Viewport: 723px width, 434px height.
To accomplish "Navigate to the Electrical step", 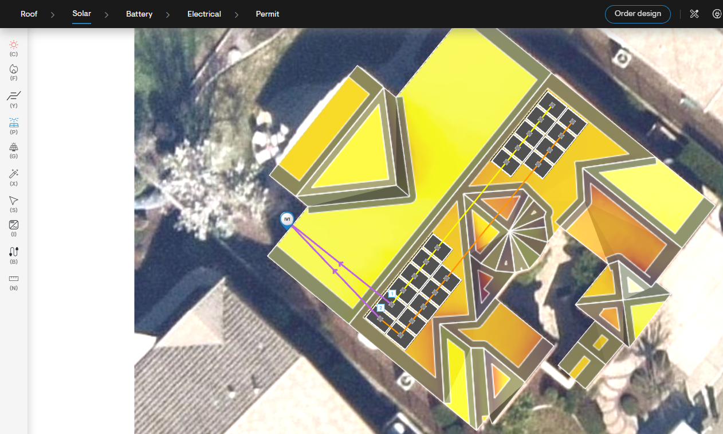I will tap(204, 14).
